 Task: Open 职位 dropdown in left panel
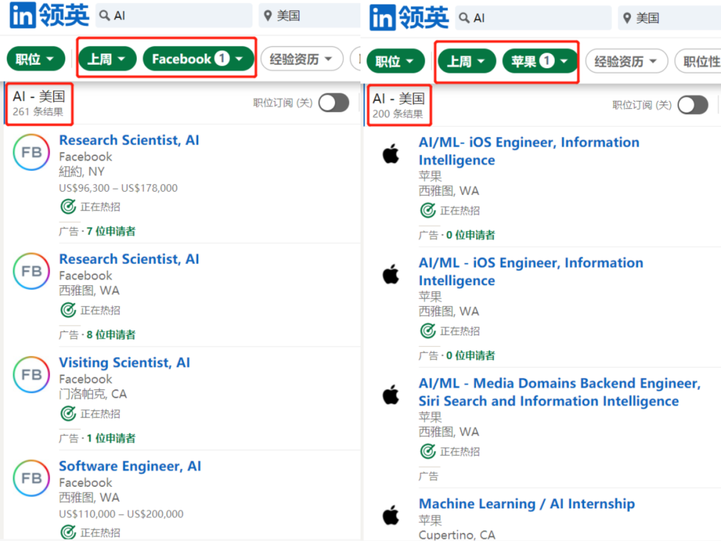coord(36,59)
